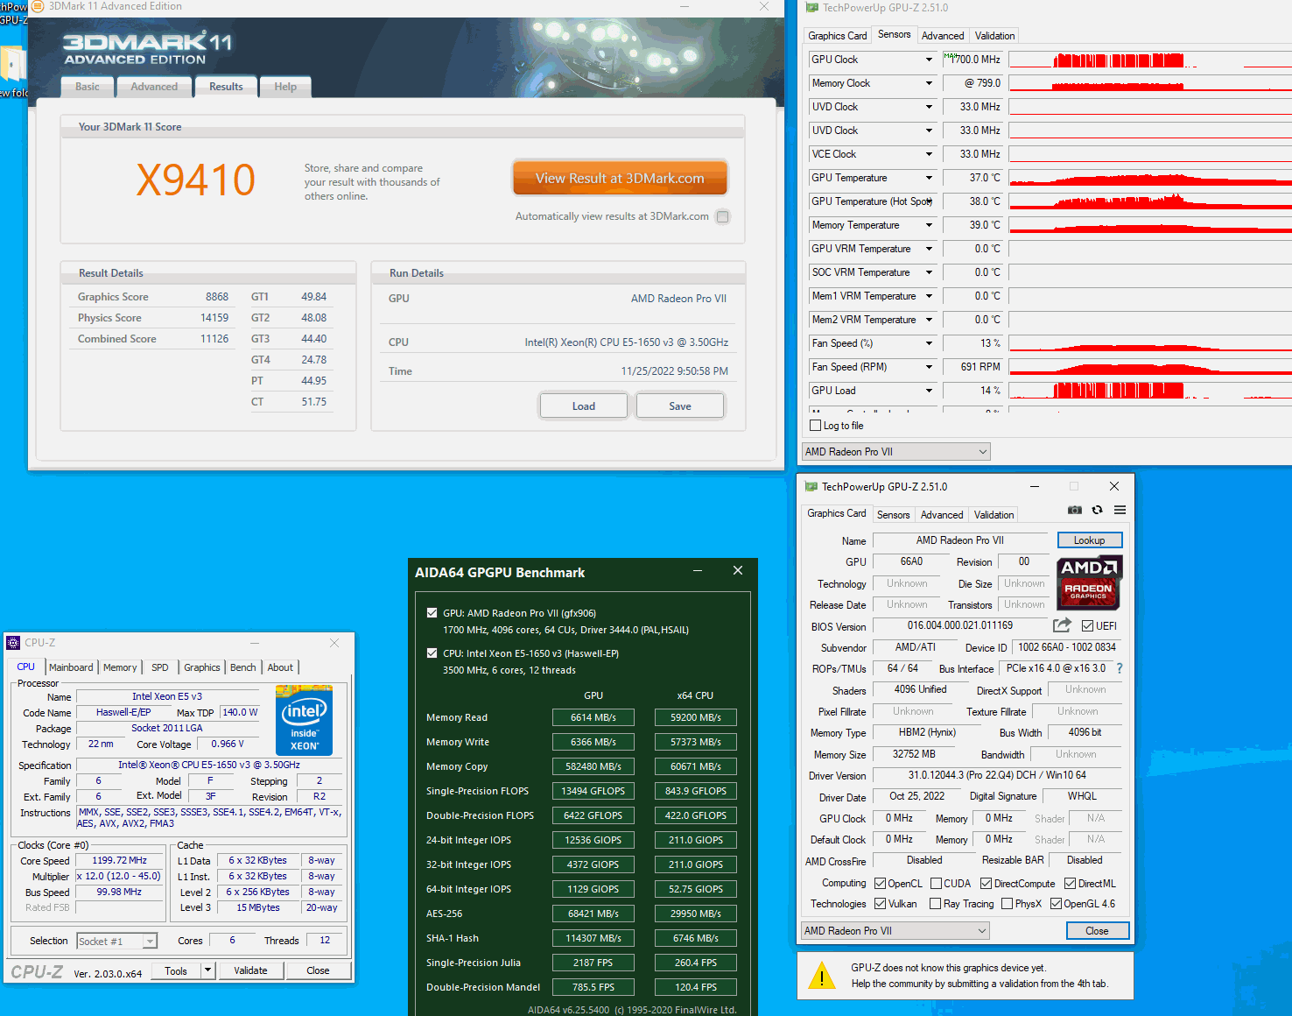This screenshot has height=1016, width=1292.
Task: Click View Result at 3DMark.com button
Action: pos(620,178)
